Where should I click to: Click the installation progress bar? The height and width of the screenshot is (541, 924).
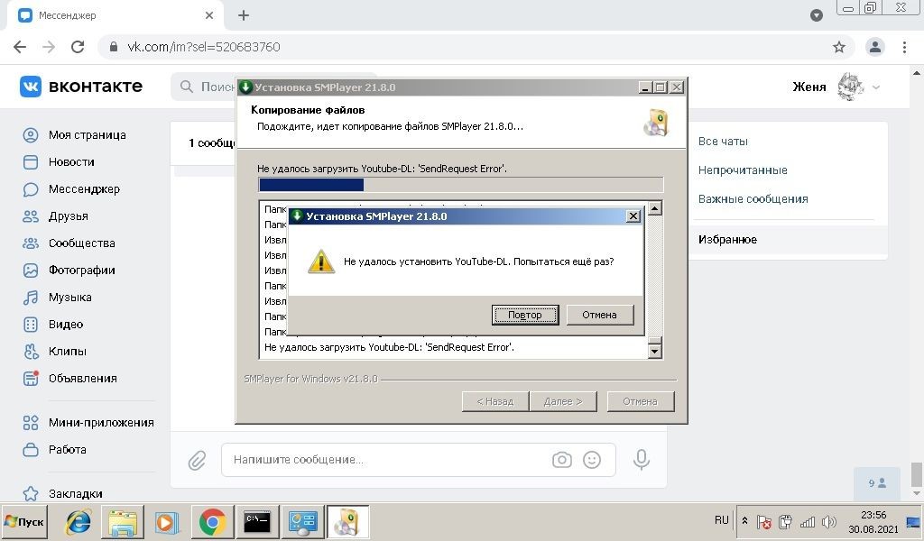(461, 185)
